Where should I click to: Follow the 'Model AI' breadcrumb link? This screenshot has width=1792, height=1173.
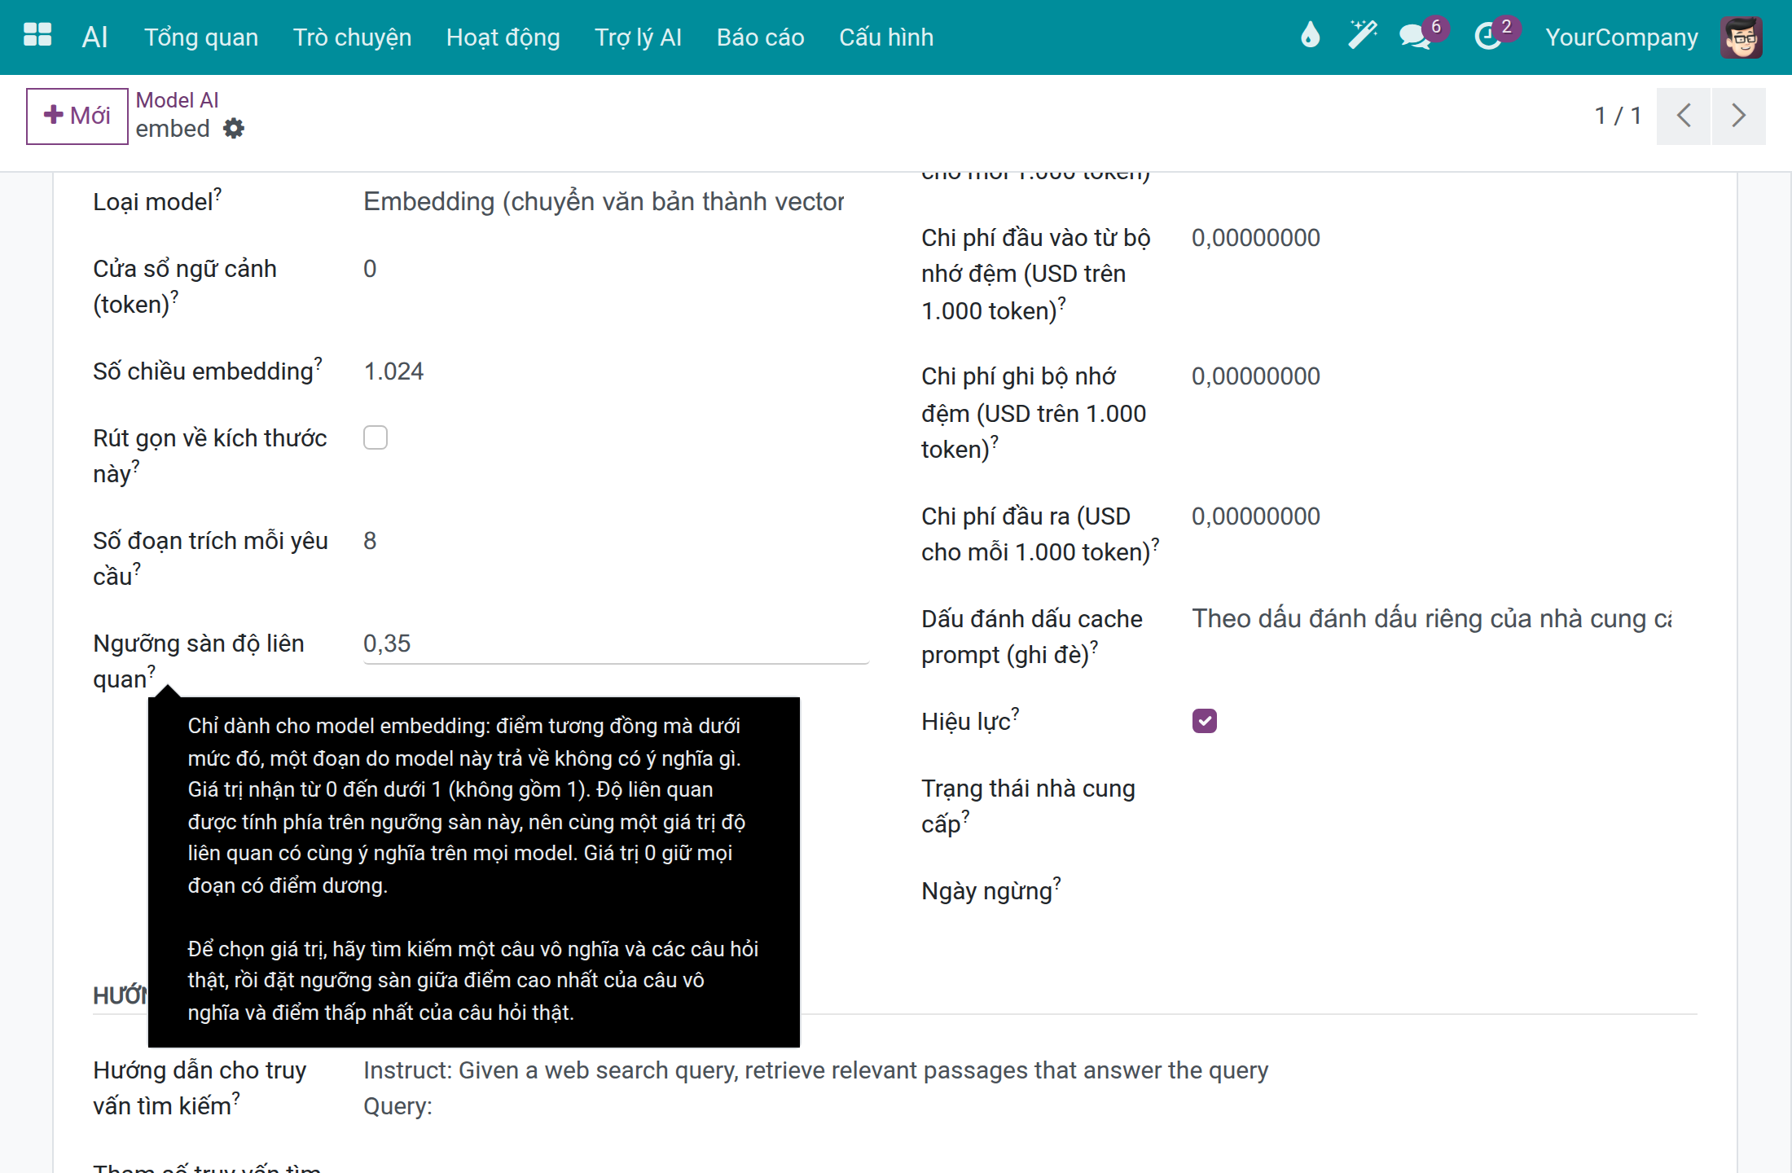click(177, 100)
